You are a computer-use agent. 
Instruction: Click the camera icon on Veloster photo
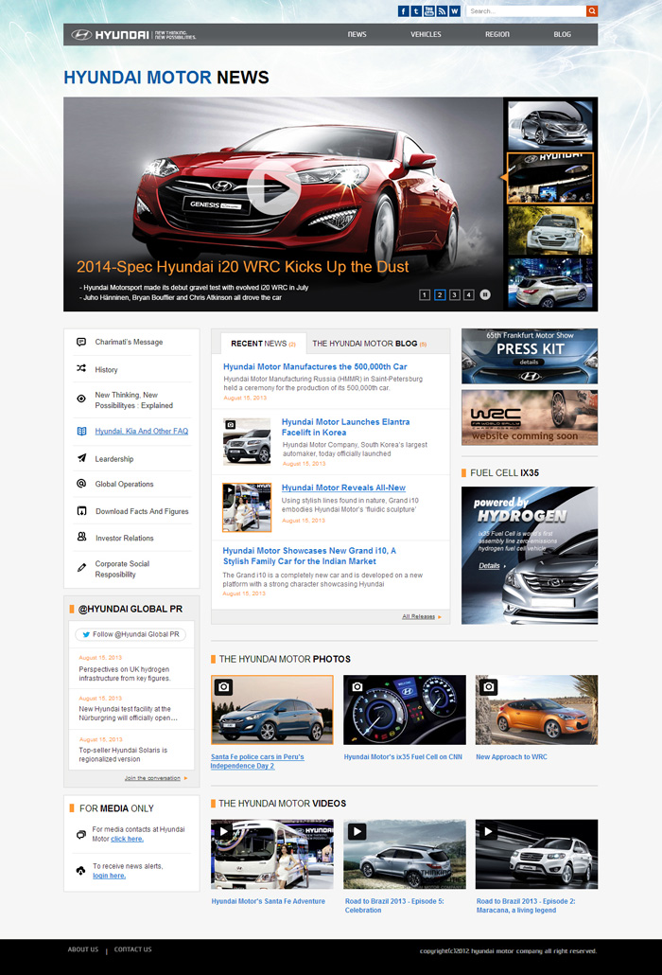[x=487, y=686]
